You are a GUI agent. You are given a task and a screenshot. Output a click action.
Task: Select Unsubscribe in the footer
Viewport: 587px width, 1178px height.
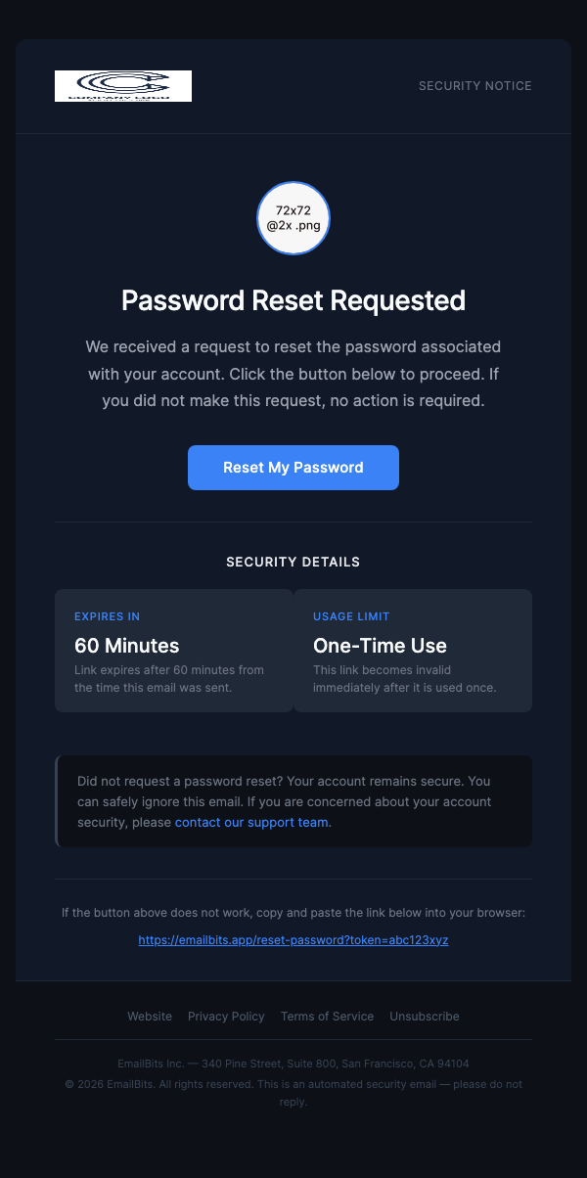(x=424, y=1017)
